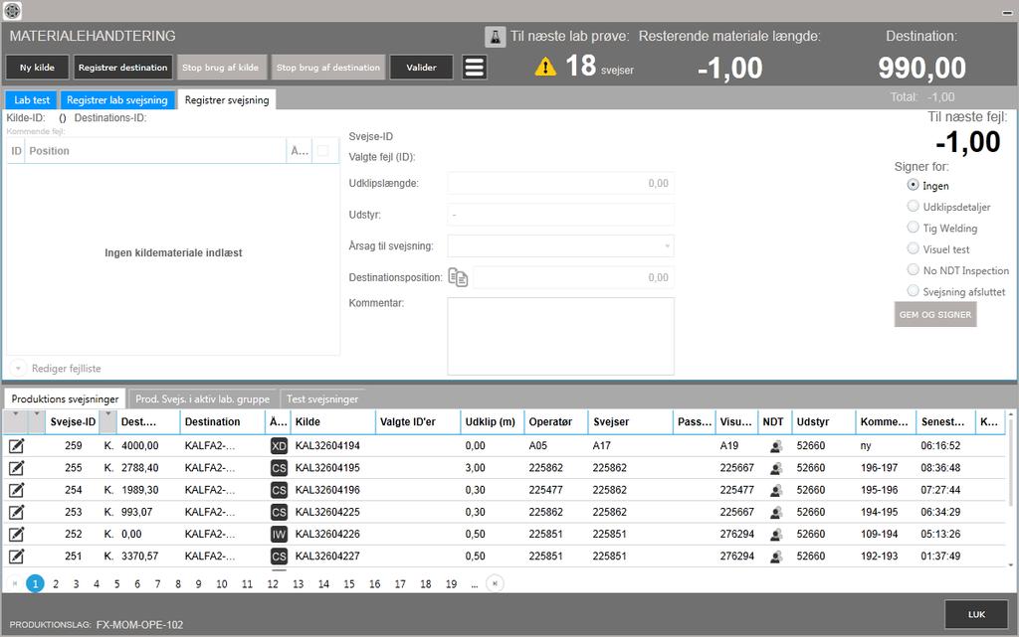Click the CS badge for KAL32604196
1019x637 pixels.
coord(279,490)
